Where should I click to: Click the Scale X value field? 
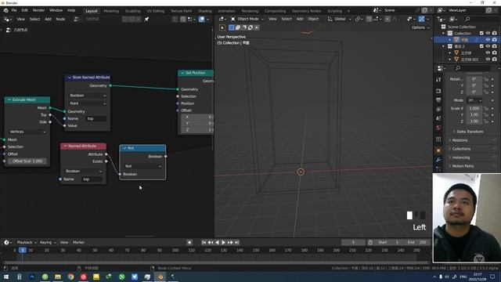click(x=474, y=108)
